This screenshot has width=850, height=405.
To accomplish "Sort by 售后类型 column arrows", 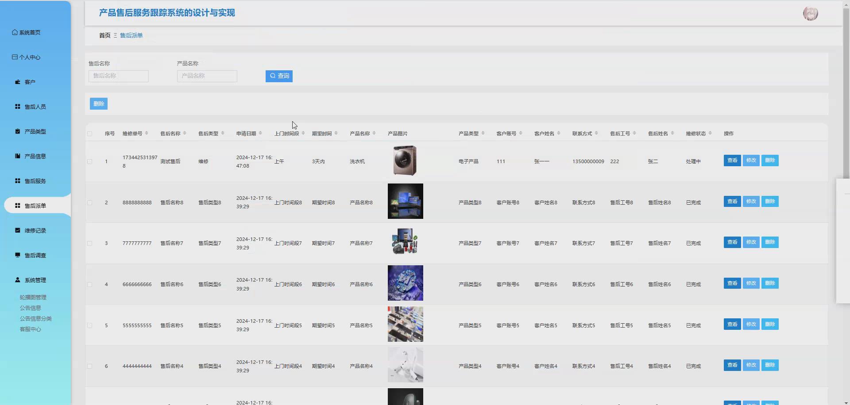I will [x=223, y=133].
